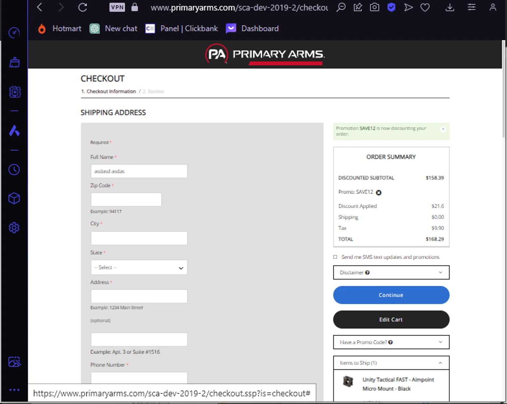Open the State select dropdown

pos(139,267)
